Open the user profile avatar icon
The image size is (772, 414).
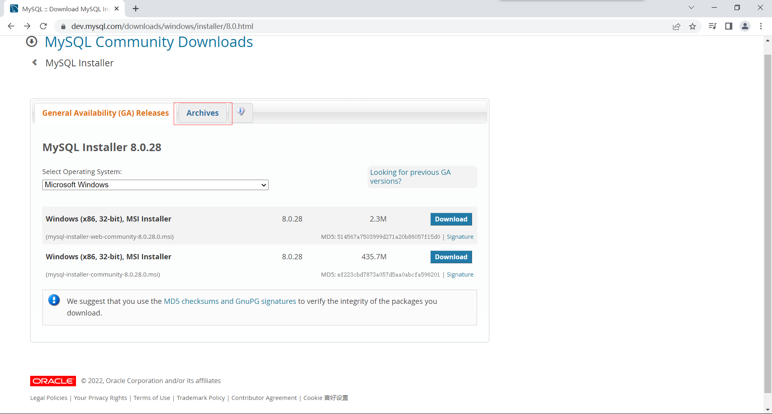745,26
